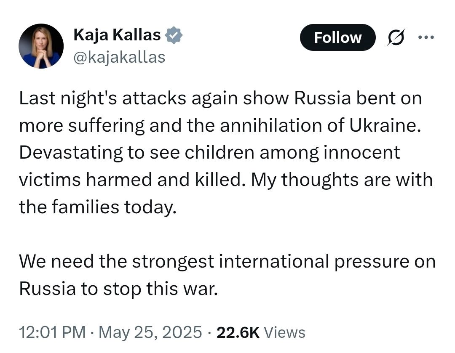
Task: Click the phrase "My thoughts are with"
Action: click(x=342, y=180)
